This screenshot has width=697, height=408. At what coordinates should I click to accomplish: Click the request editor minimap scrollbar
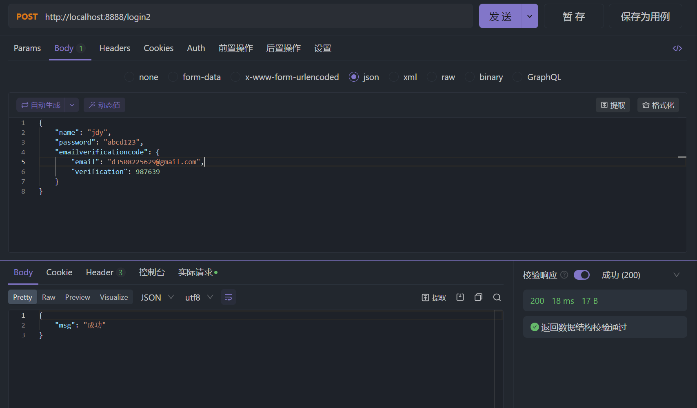[x=682, y=185]
